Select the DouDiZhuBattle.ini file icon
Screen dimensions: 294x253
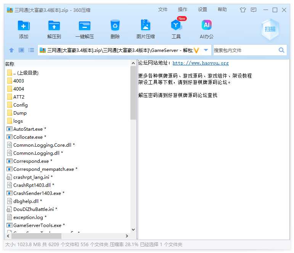click(x=9, y=209)
